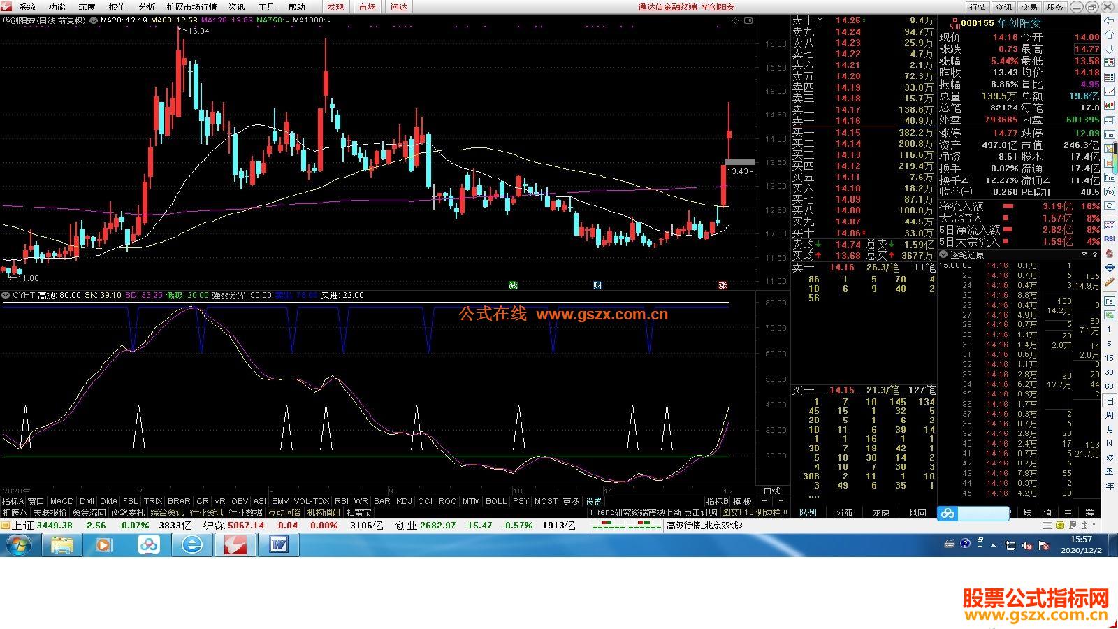Screen dimensions: 1118x629
Task: Open the 功能 menu
Action: [57, 7]
